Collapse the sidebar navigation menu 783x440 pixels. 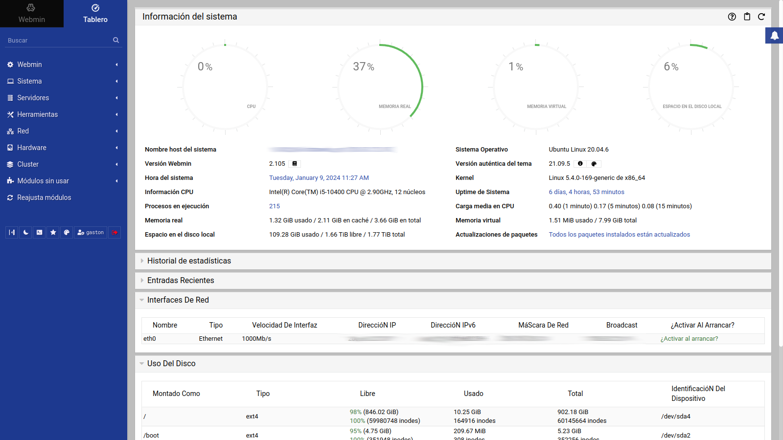click(x=12, y=232)
